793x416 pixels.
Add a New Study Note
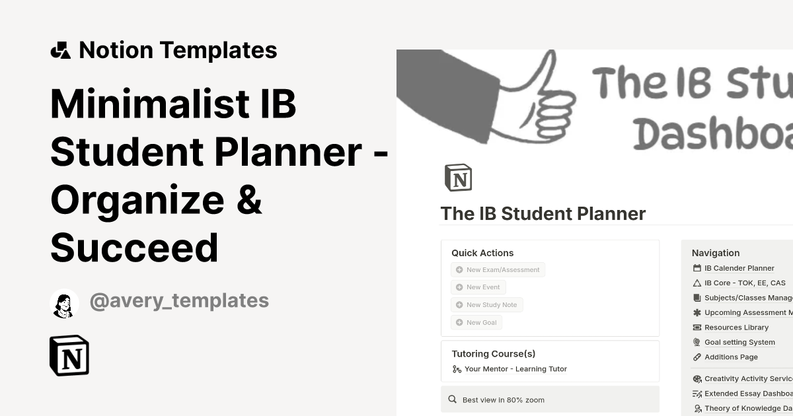tap(486, 304)
